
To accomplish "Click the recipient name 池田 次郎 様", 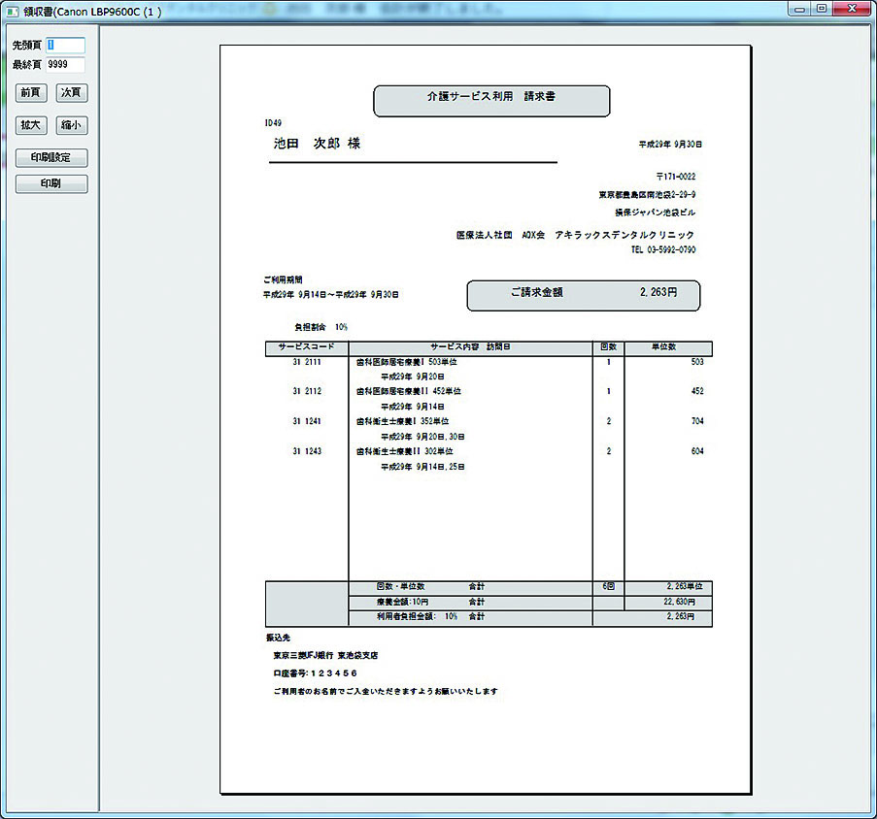I will (x=317, y=144).
